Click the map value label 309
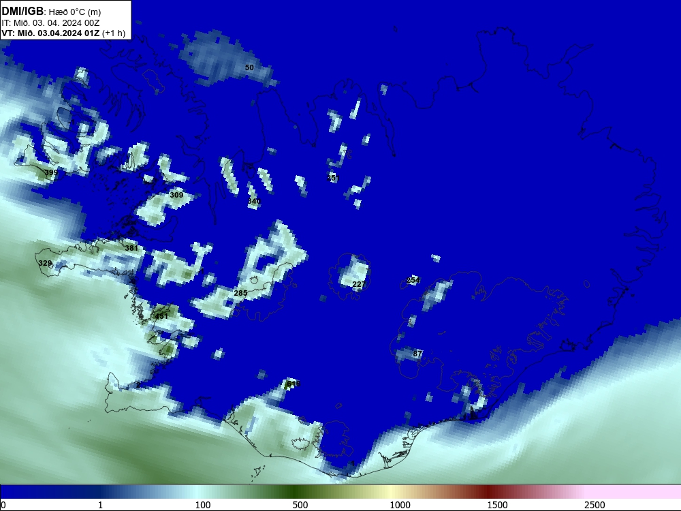 tap(176, 195)
